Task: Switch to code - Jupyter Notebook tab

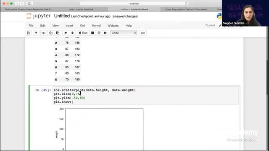Action: [x=81, y=9]
